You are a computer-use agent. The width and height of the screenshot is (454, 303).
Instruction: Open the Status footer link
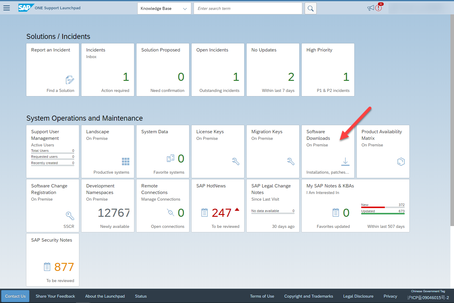[x=141, y=296]
